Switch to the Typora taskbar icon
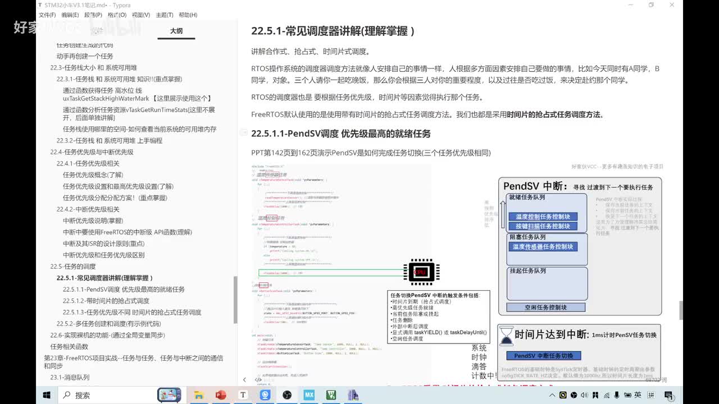This screenshot has height=404, width=719. point(243,395)
